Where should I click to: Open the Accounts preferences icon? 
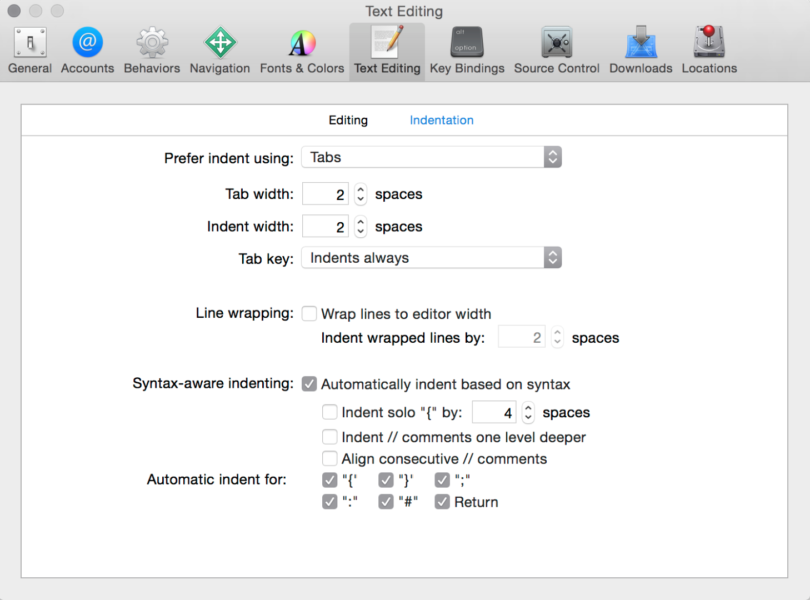point(87,42)
